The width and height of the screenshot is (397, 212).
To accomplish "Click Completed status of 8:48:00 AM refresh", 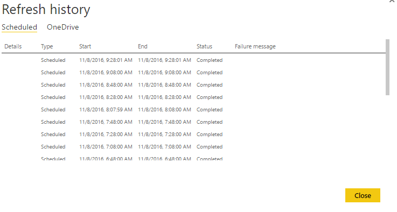I will [x=210, y=85].
